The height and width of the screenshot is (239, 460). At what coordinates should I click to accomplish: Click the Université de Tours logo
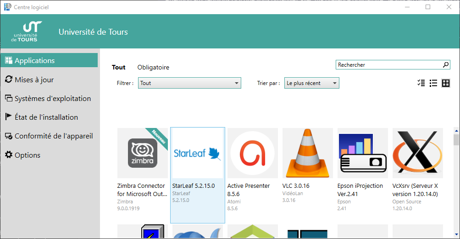click(27, 32)
